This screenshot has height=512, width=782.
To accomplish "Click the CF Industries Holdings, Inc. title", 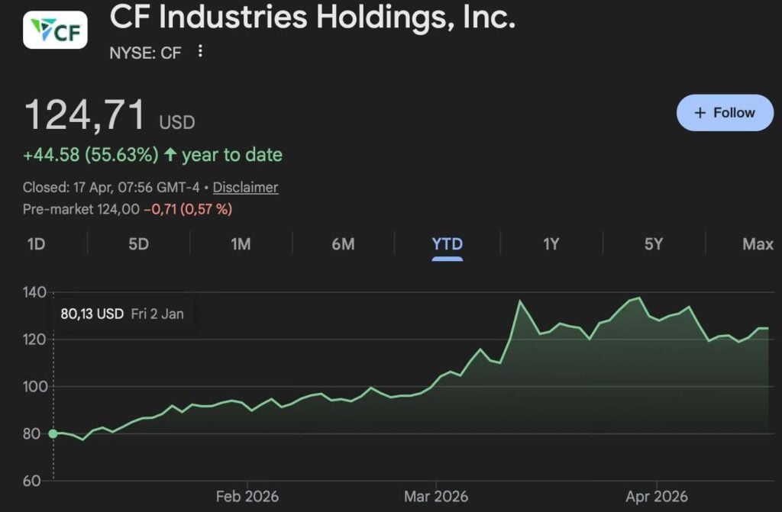I will pyautogui.click(x=312, y=17).
